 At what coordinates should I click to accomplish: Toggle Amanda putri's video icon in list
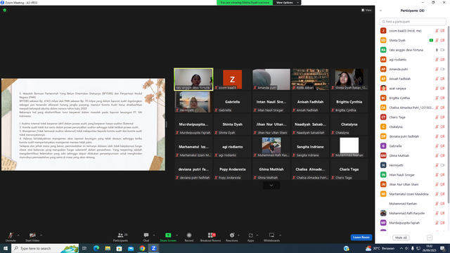click(442, 69)
